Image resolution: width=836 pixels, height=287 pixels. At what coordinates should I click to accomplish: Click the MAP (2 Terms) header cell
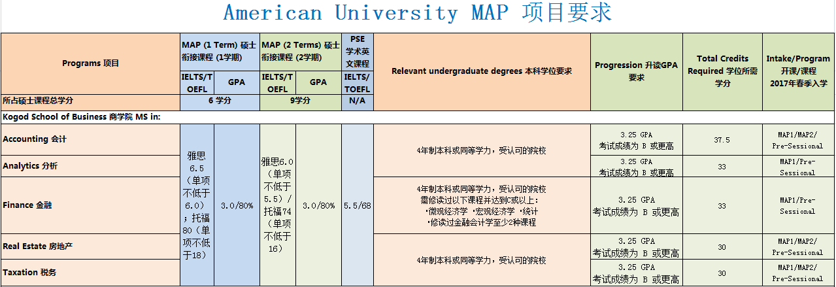pyautogui.click(x=300, y=51)
